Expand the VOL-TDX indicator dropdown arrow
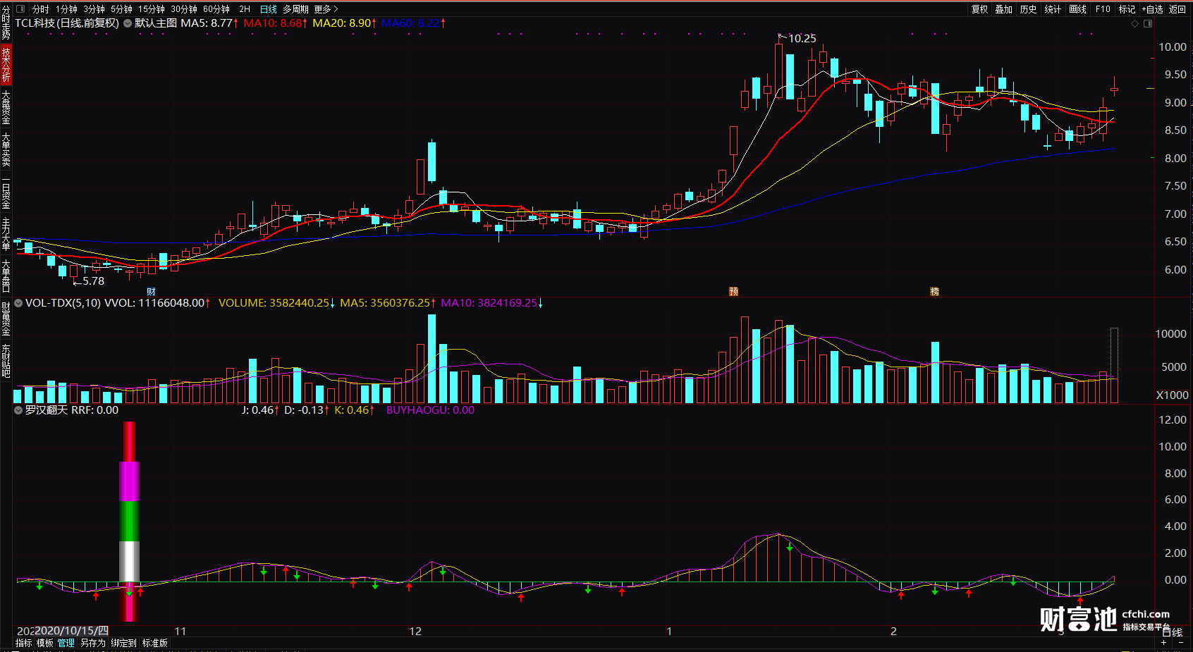The height and width of the screenshot is (652, 1193). click(x=18, y=303)
